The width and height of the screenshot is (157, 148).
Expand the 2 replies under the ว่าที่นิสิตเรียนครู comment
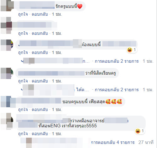click(117, 90)
